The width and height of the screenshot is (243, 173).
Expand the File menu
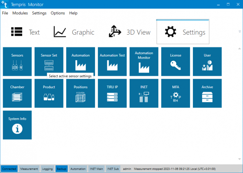click(5, 13)
